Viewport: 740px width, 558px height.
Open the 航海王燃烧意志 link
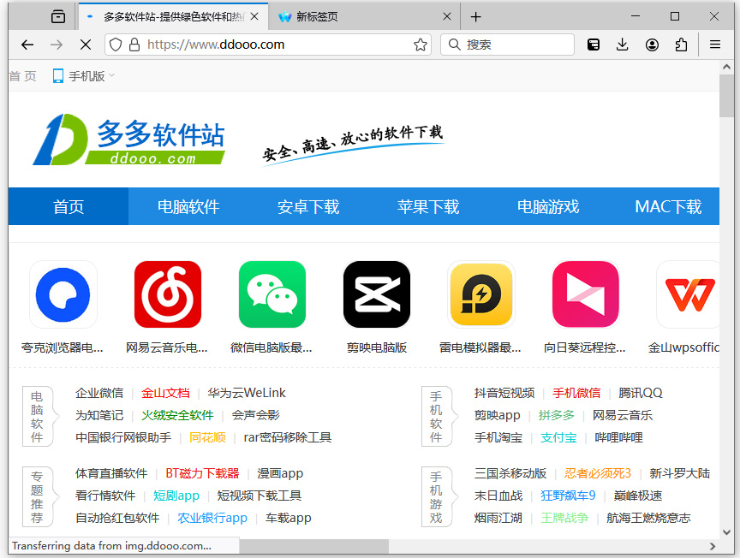(x=648, y=518)
